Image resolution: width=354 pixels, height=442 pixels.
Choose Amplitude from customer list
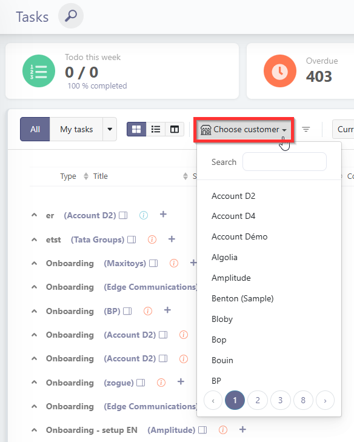231,278
